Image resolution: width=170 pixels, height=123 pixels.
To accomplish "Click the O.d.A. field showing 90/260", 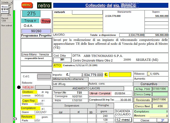I will pos(36,31).
